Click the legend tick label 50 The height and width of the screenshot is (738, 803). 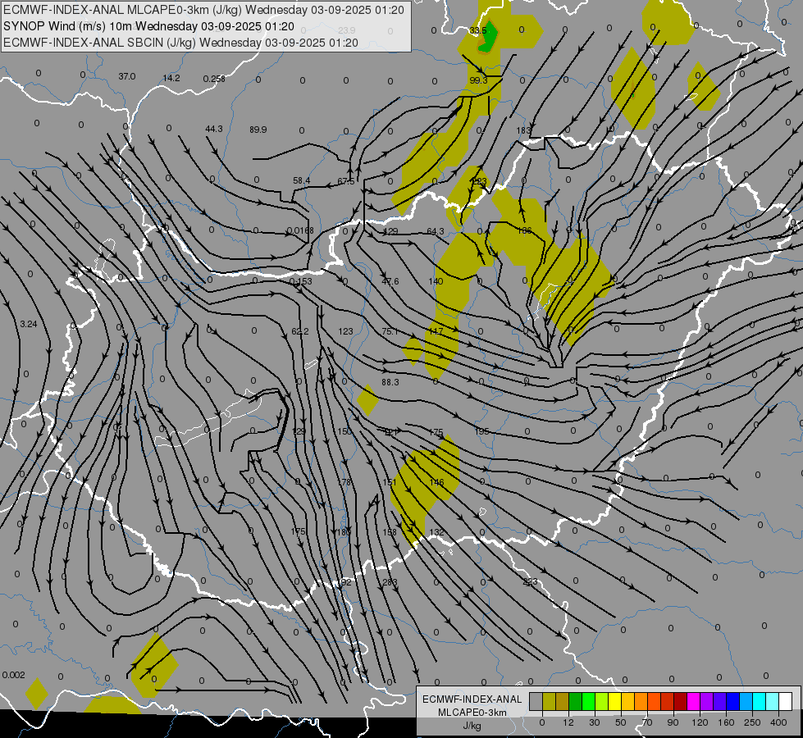tap(620, 722)
